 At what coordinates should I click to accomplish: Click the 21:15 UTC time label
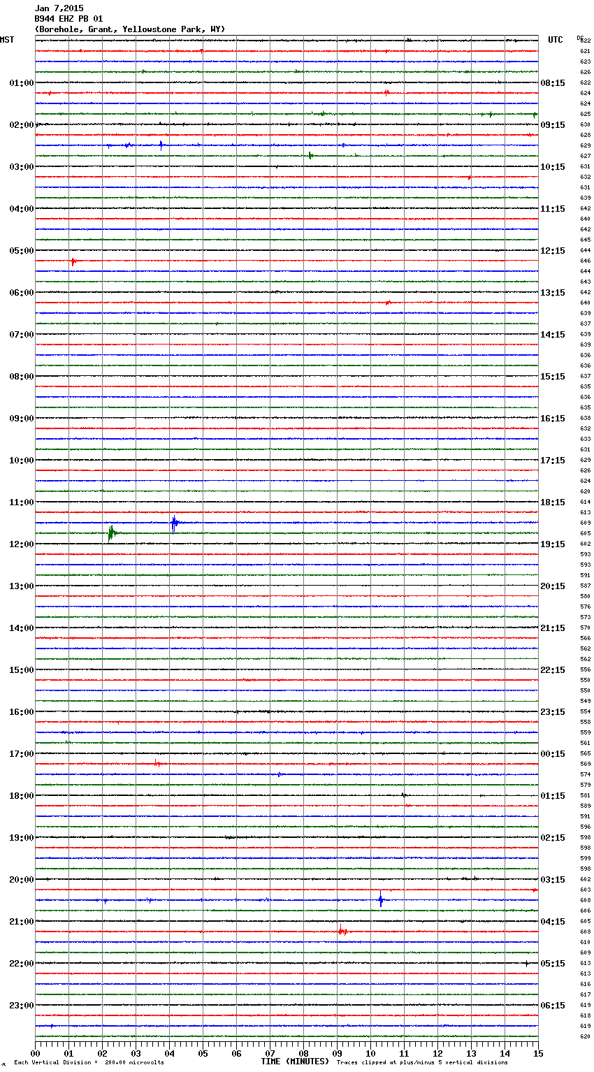pyautogui.click(x=553, y=628)
